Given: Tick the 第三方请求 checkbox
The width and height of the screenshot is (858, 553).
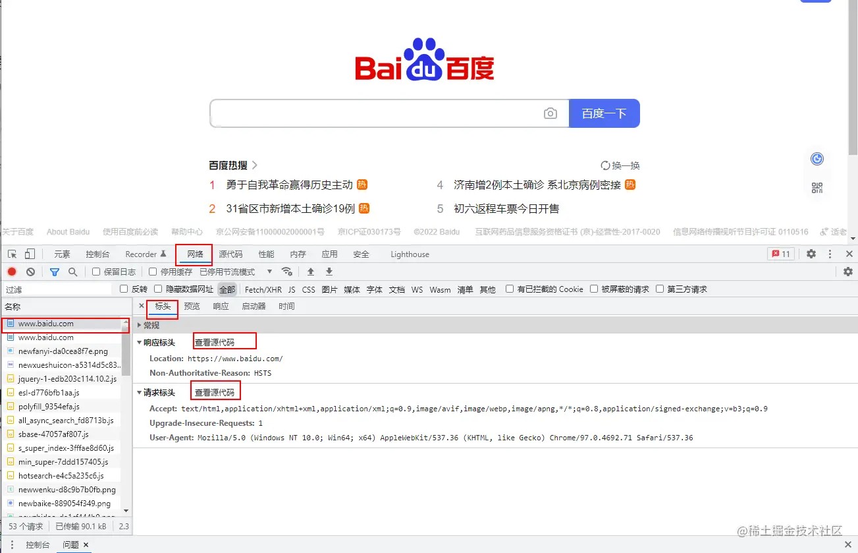Looking at the screenshot, I should coord(660,289).
